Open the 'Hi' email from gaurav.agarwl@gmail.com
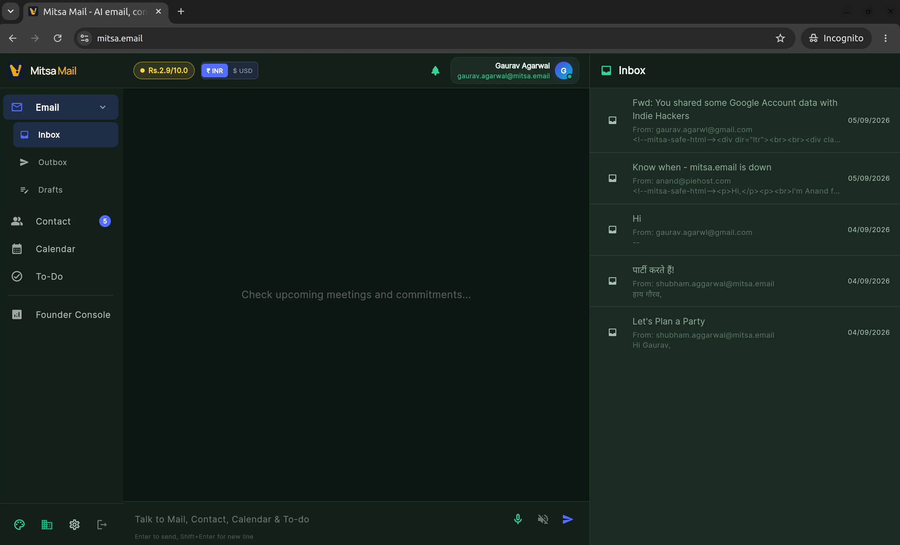Viewport: 900px width, 545px height. point(745,230)
